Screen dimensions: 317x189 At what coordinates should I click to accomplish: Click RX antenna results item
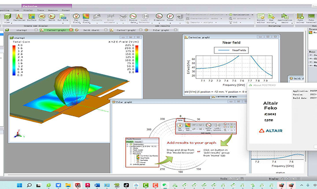click(238, 18)
